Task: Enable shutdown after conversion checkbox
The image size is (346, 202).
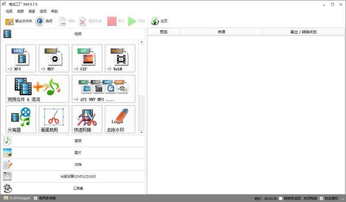Action: [x=281, y=199]
